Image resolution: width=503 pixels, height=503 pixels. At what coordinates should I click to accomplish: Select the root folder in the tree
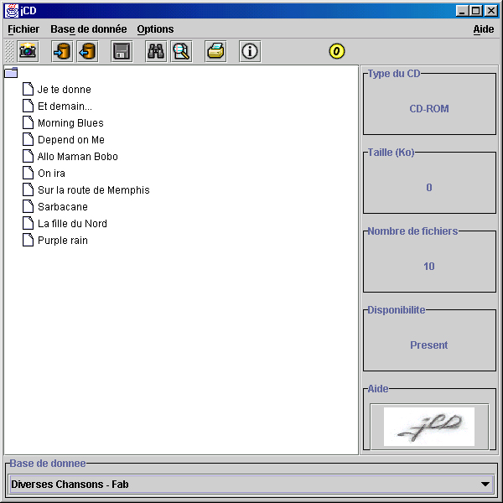[x=11, y=73]
